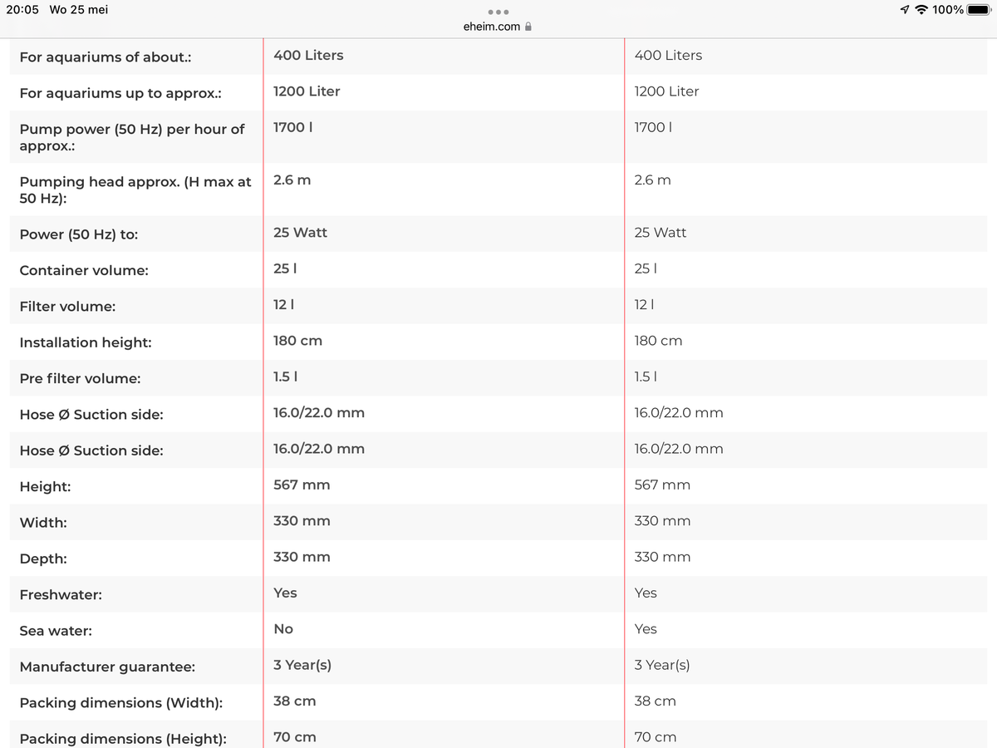Tap the Freshwater row showing Yes
This screenshot has height=748, width=997.
tap(285, 593)
